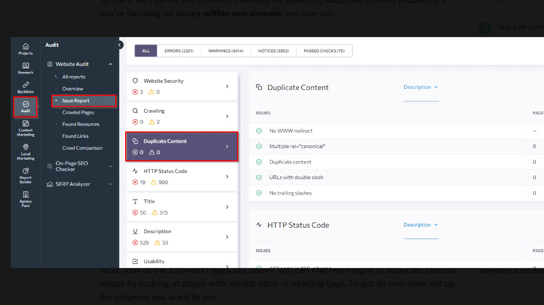544x305 pixels.
Task: Switch to the ERRORS (2321) tab
Action: (178, 51)
